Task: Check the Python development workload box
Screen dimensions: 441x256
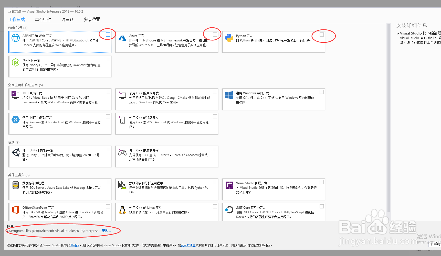Action: pos(322,35)
